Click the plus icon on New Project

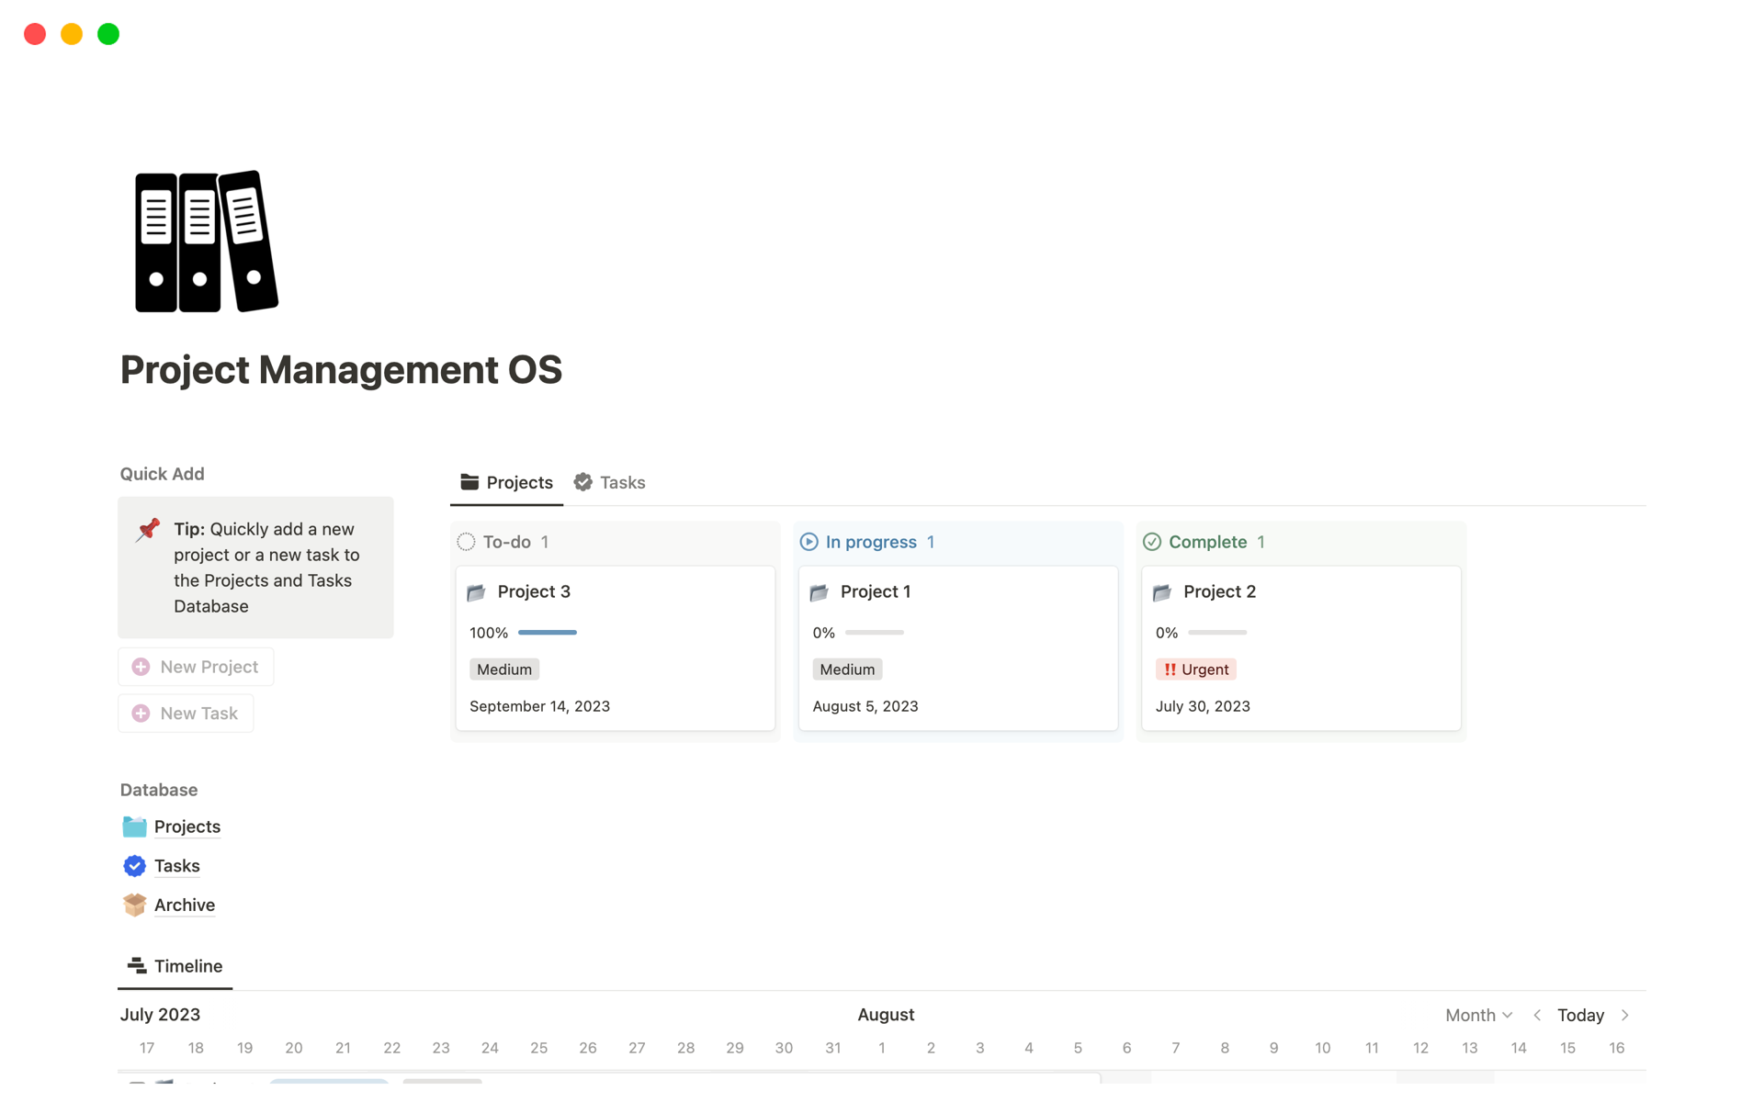(141, 666)
